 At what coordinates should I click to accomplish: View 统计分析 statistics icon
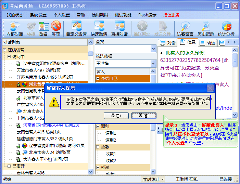pyautogui.click(x=226, y=29)
